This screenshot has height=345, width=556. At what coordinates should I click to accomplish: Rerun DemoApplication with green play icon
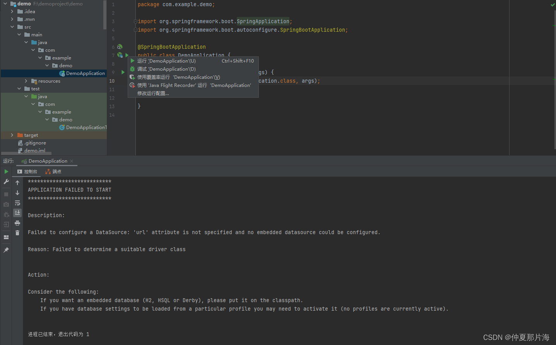(6, 172)
